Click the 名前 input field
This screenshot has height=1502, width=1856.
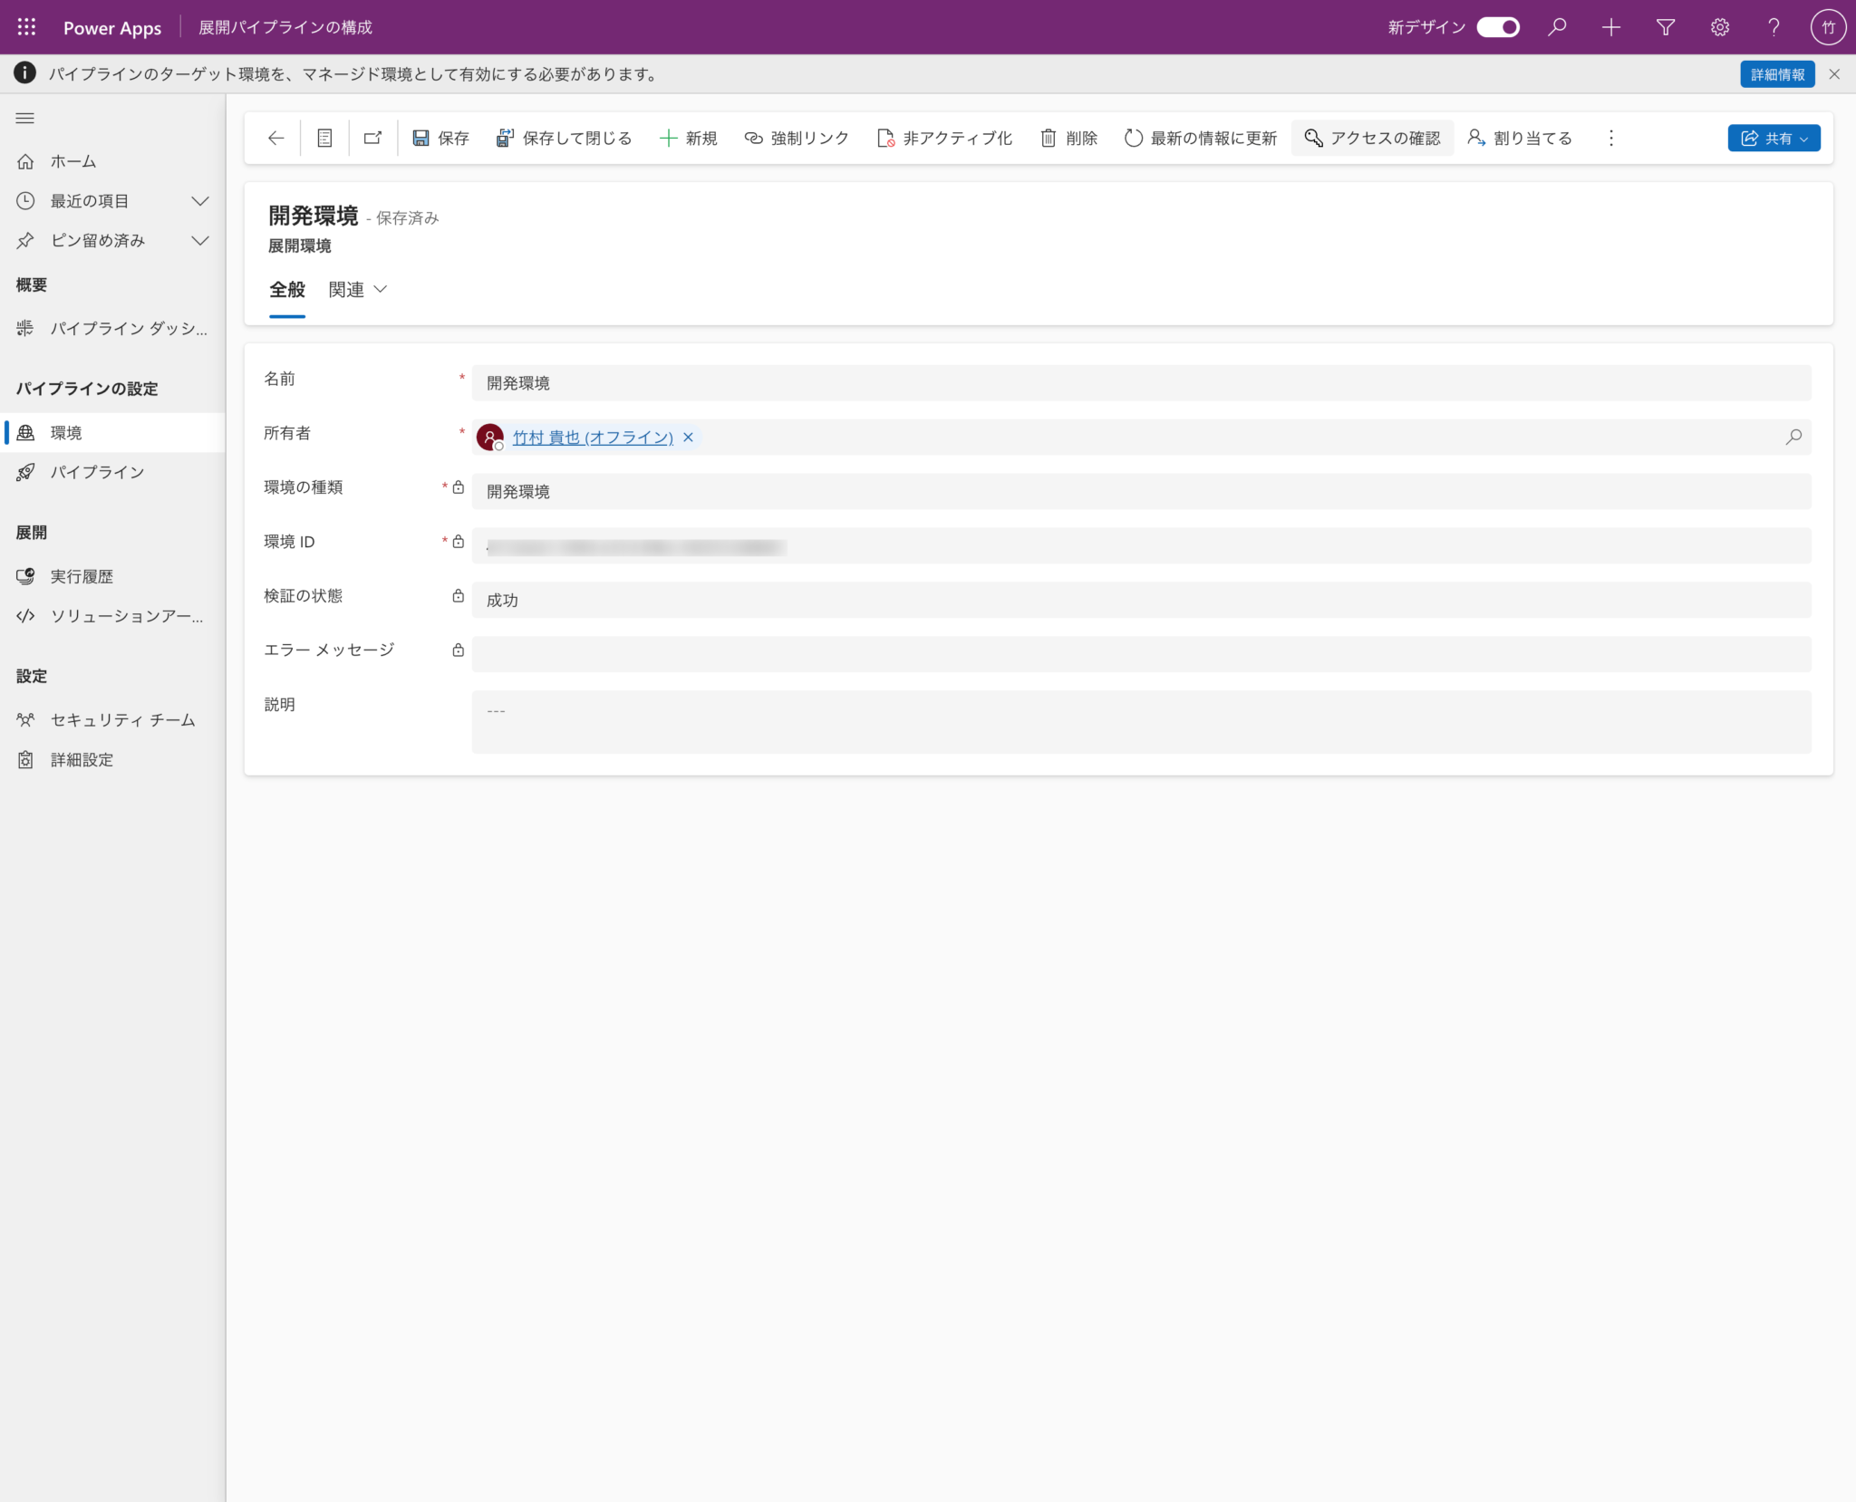1140,383
